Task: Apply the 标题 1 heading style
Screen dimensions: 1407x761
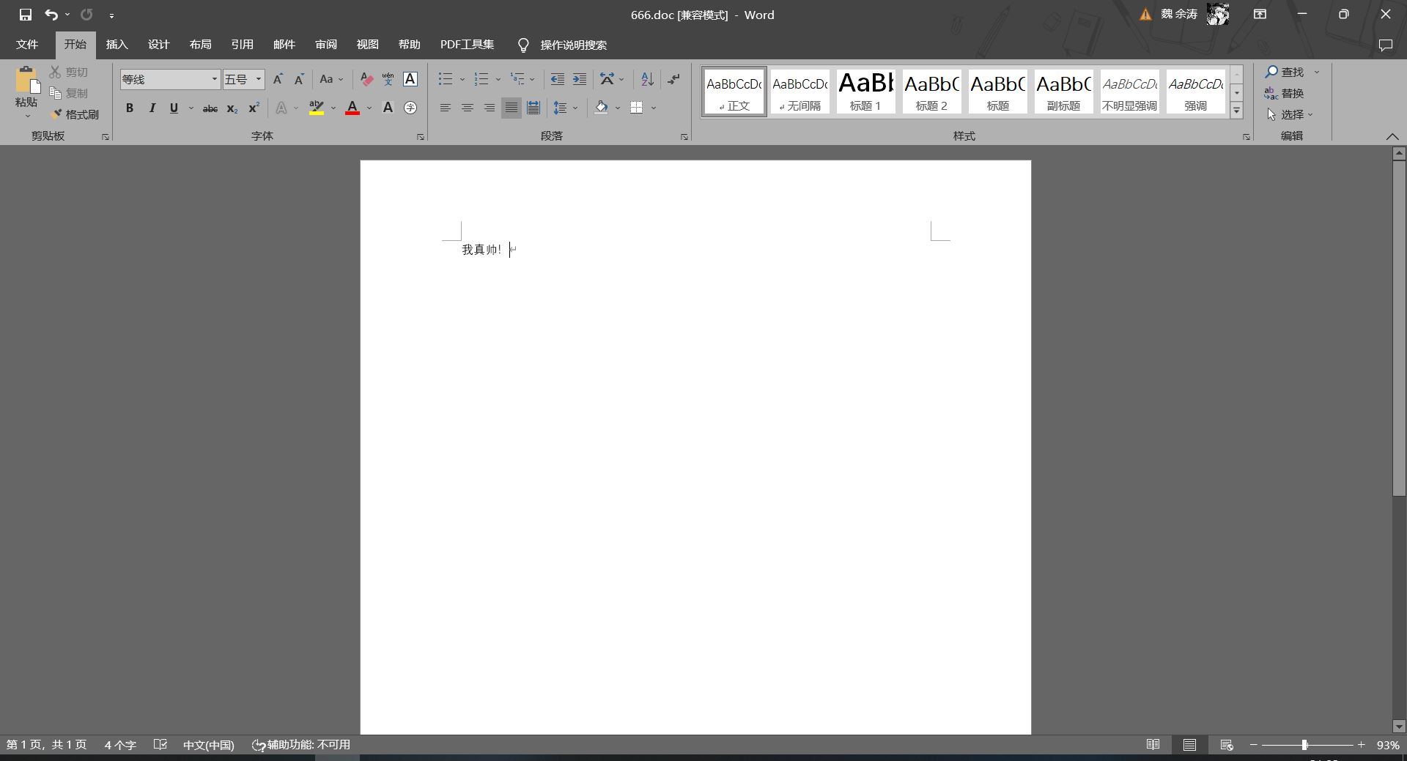Action: click(865, 92)
